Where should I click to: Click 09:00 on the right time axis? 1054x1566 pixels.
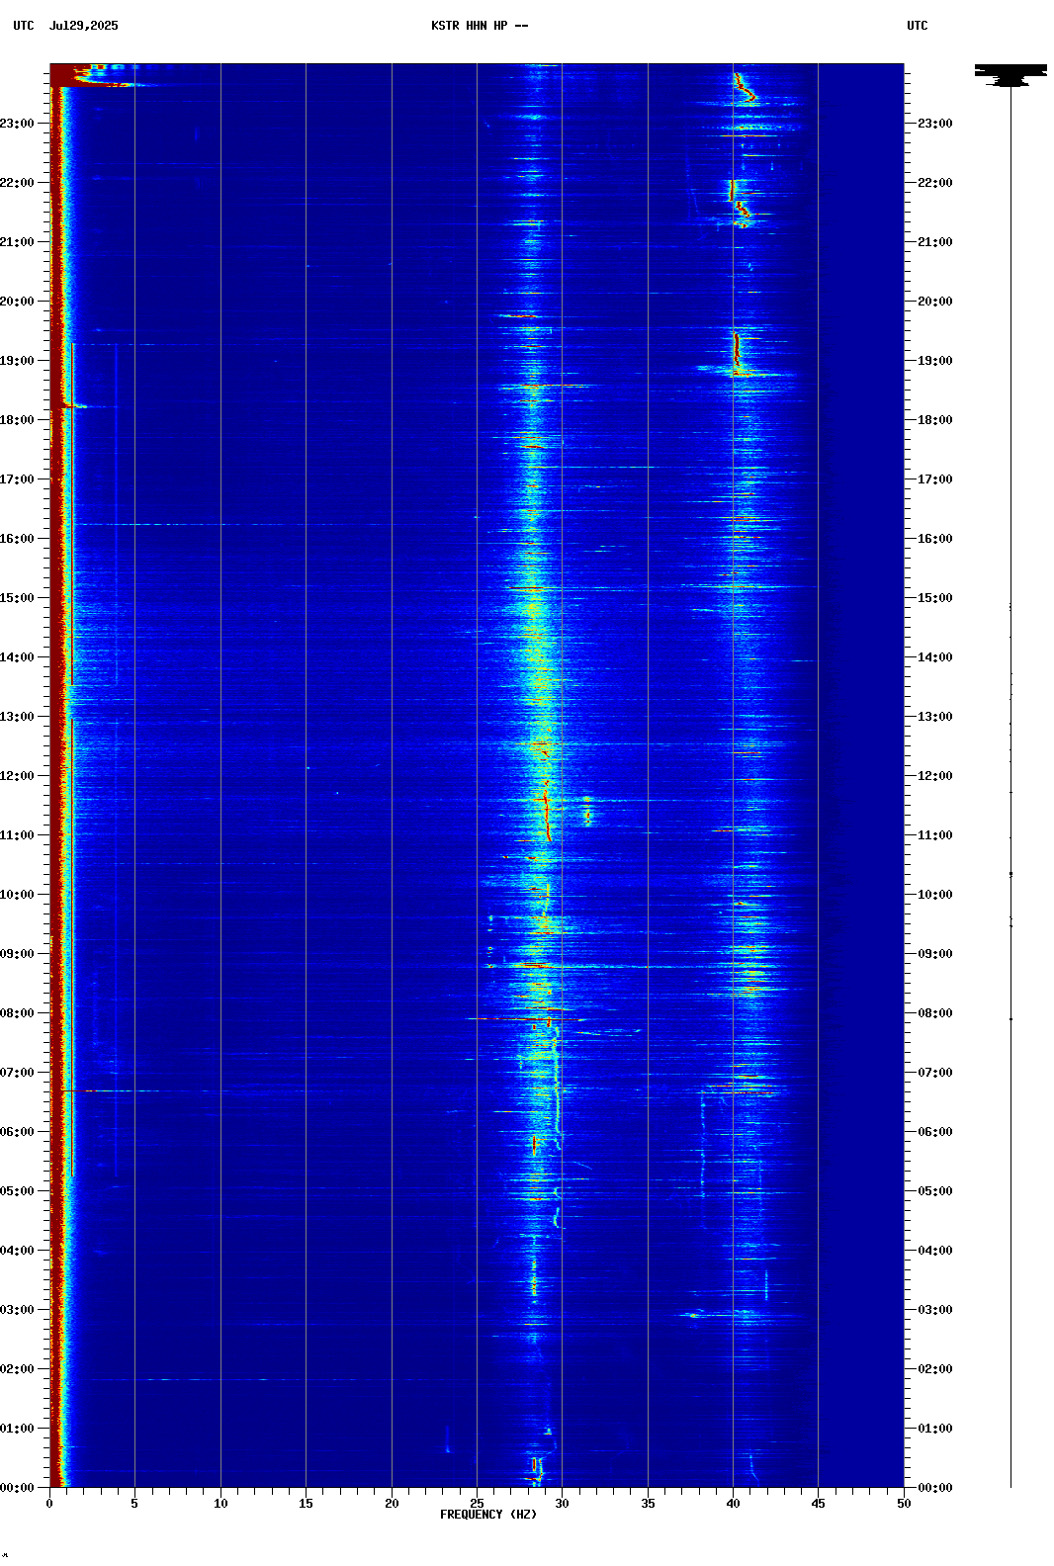(x=935, y=954)
